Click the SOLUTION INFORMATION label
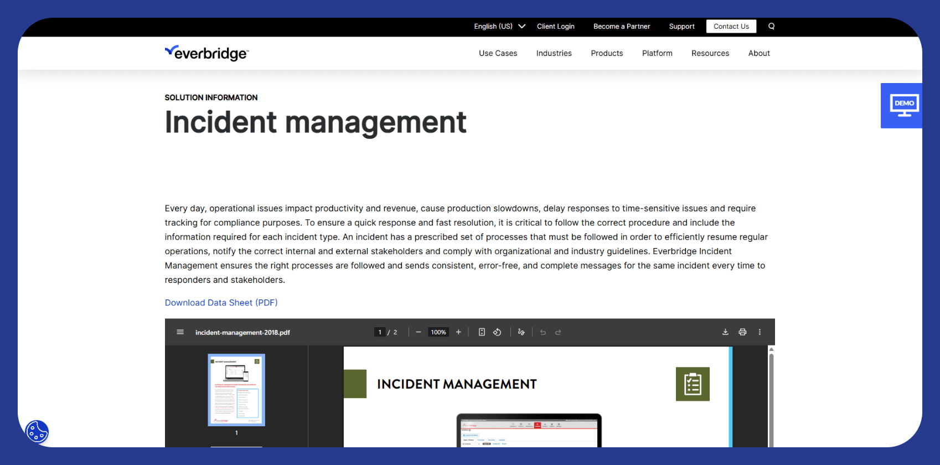 [211, 97]
